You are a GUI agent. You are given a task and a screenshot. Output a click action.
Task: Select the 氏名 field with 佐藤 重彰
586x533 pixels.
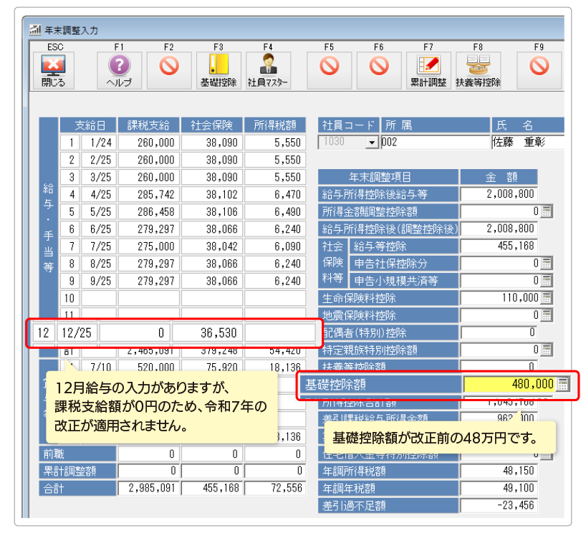coord(527,142)
